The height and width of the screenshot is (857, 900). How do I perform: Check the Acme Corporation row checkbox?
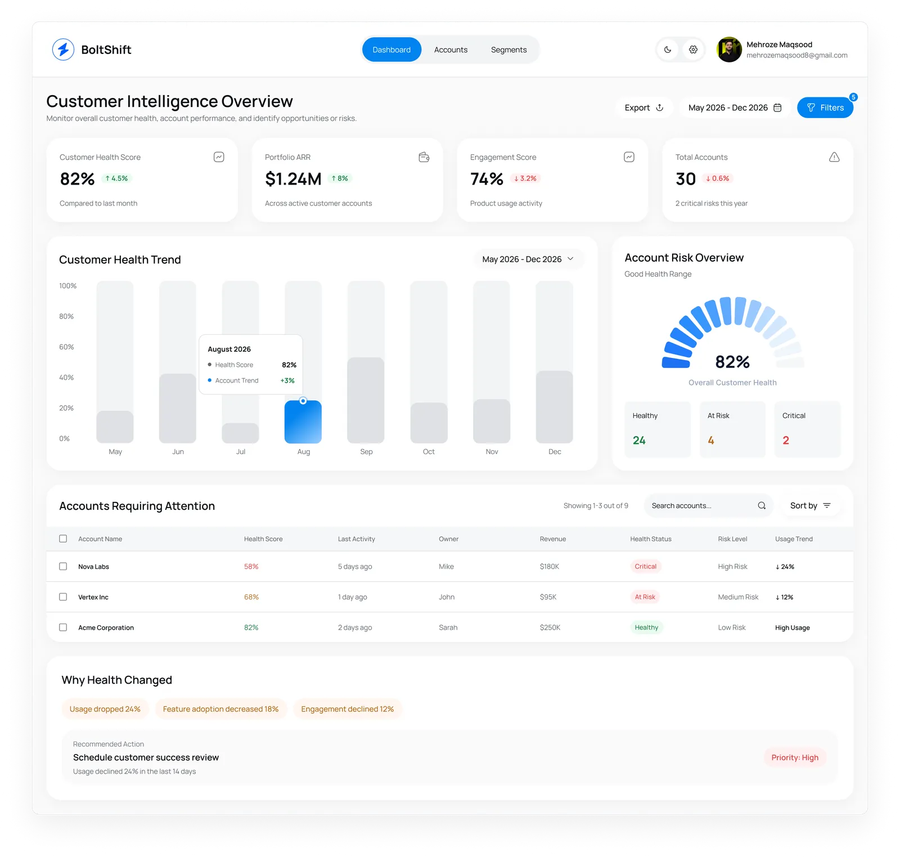click(63, 627)
